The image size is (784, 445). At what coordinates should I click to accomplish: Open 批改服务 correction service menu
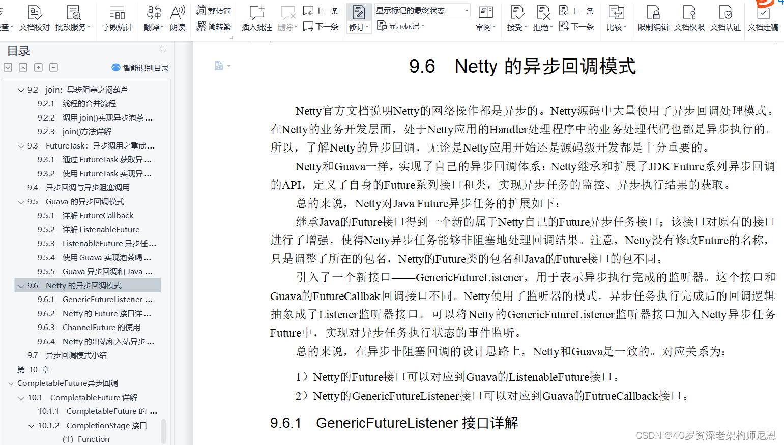[x=73, y=18]
